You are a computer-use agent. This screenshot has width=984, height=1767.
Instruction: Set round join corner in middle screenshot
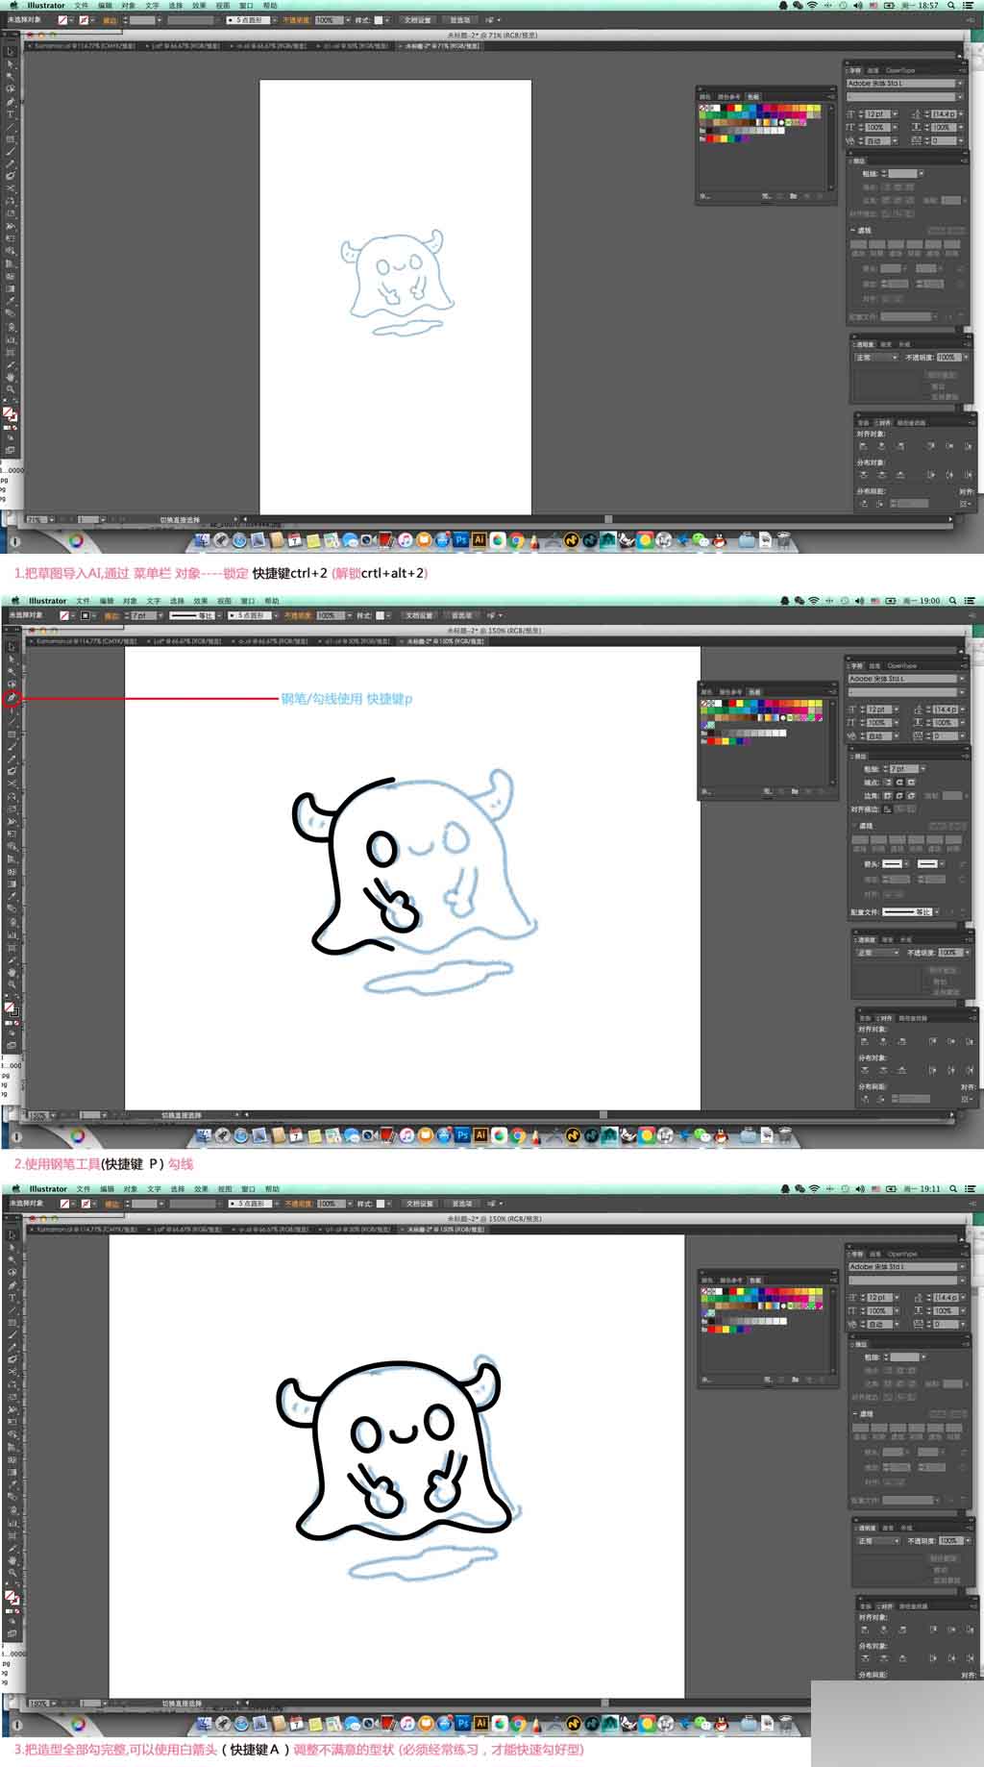pyautogui.click(x=899, y=796)
